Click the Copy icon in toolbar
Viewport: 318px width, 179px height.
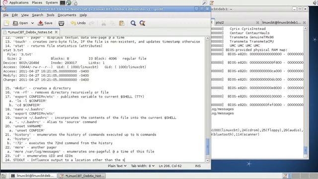pos(113,23)
